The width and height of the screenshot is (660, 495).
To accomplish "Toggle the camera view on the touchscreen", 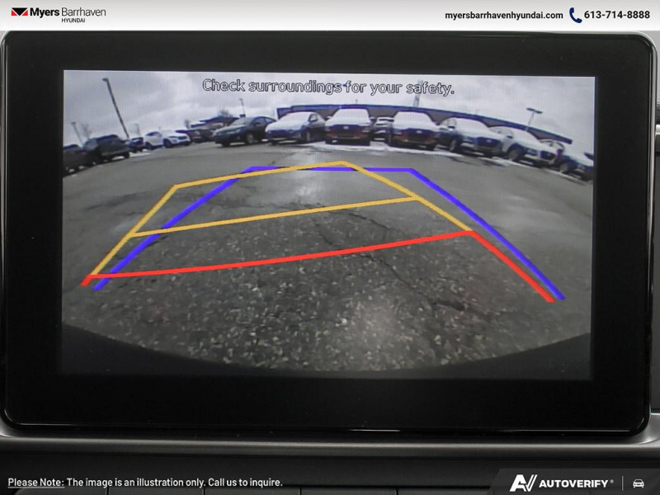I will point(330,247).
